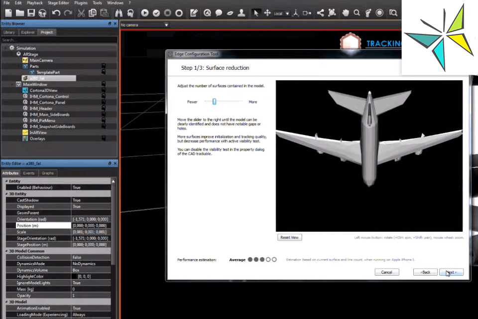The width and height of the screenshot is (478, 319).
Task: Toggle icon at right of Parts row
Action: (104, 66)
